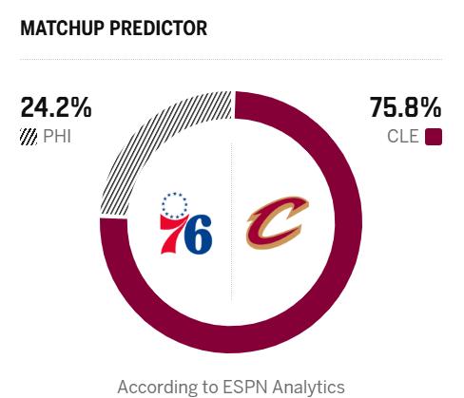Image resolution: width=464 pixels, height=398 pixels.
Task: Click the vertical dotted divider between logos
Action: [231, 222]
